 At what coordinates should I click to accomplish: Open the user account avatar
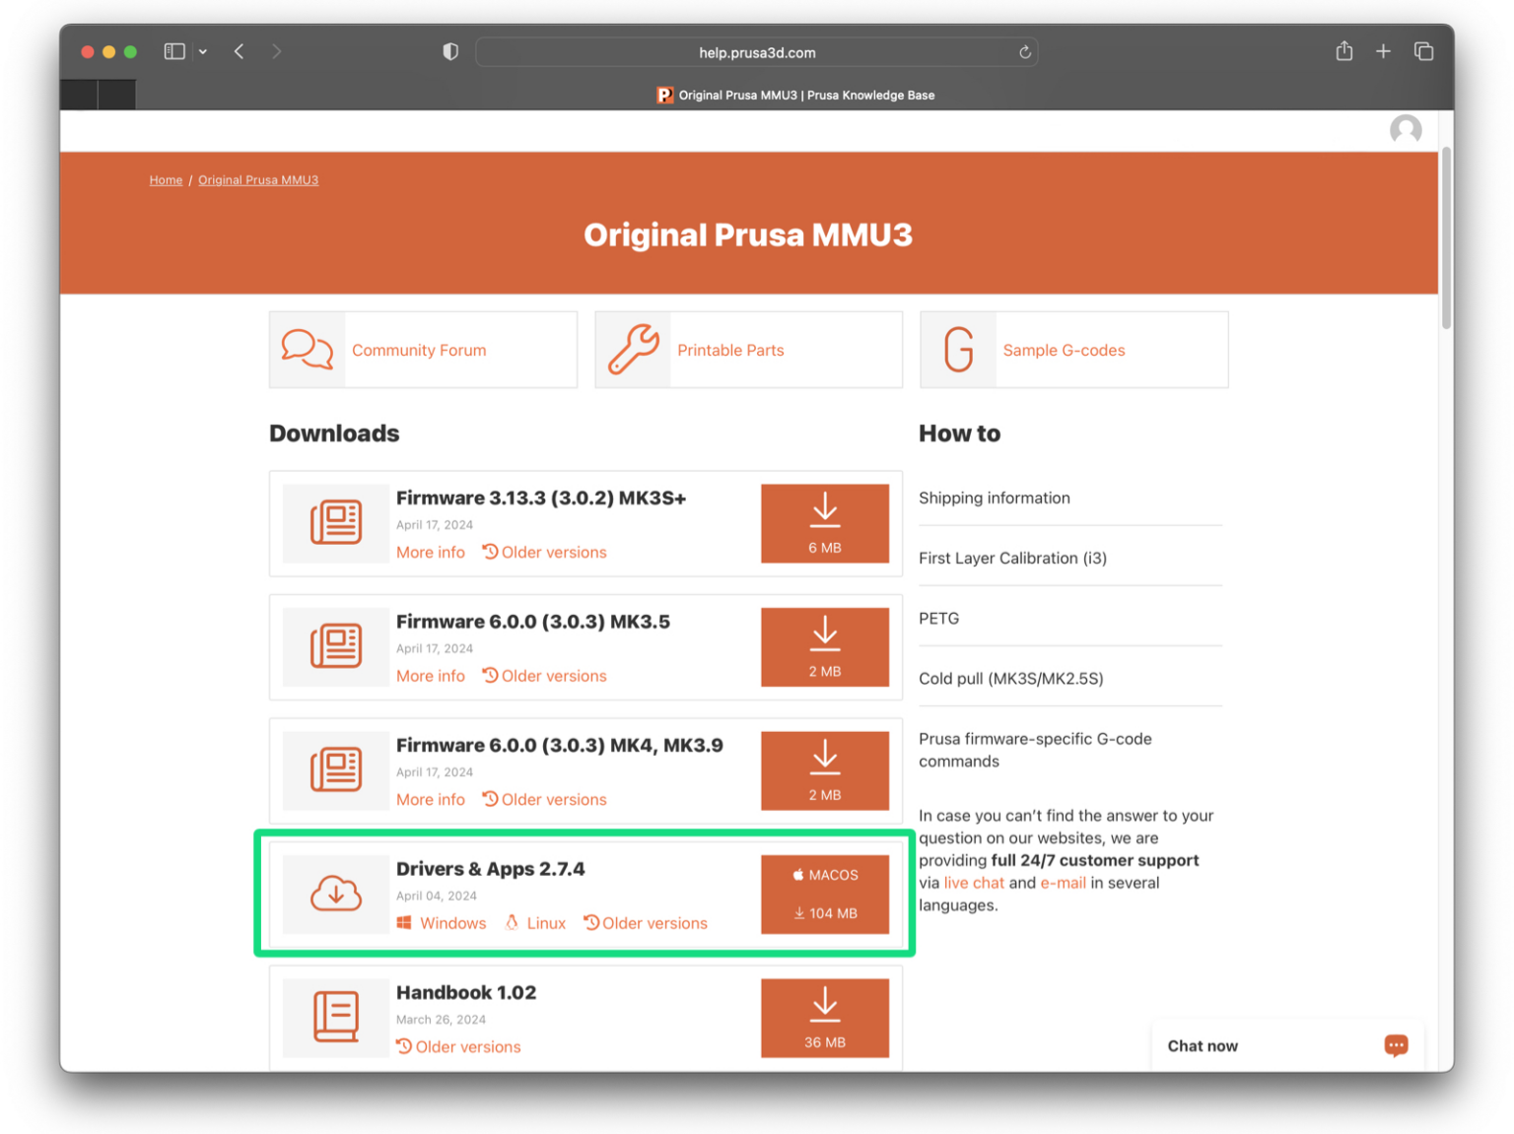pos(1406,129)
